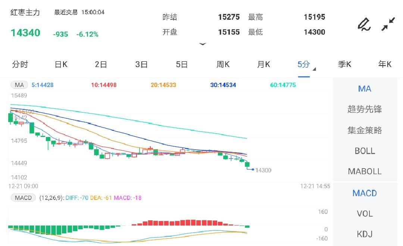Enable the BOLL indicator
The height and width of the screenshot is (246, 403).
(365, 151)
